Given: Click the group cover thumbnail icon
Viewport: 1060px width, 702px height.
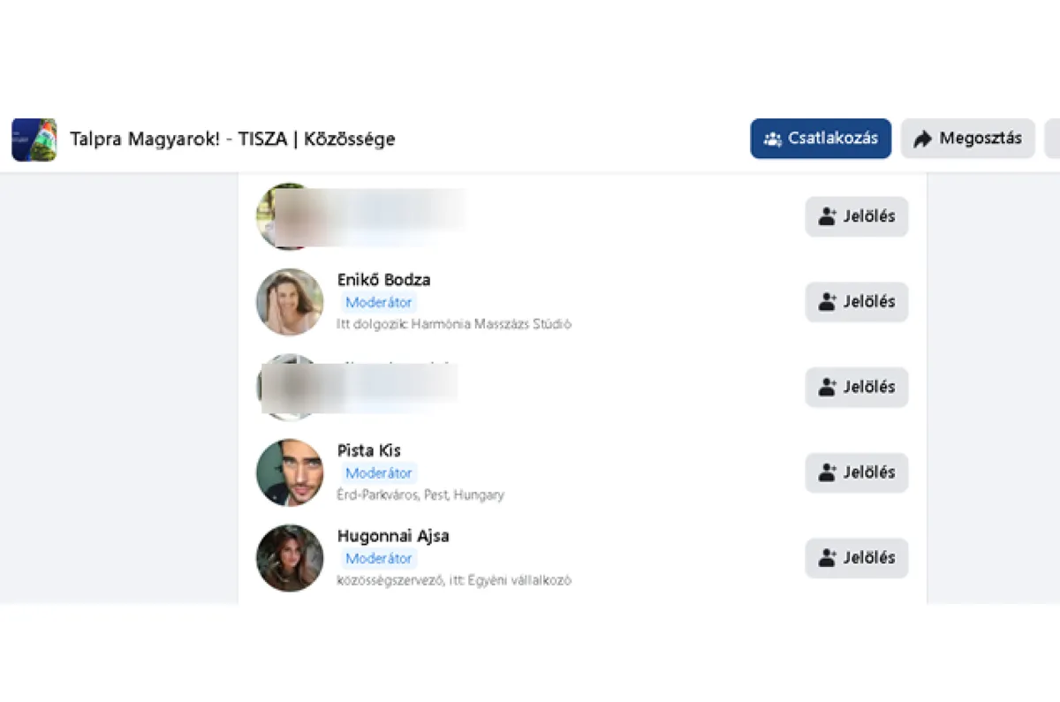Looking at the screenshot, I should tap(34, 140).
